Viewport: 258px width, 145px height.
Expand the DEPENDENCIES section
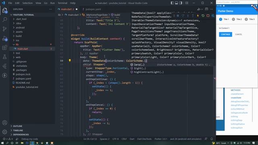pos(21,135)
